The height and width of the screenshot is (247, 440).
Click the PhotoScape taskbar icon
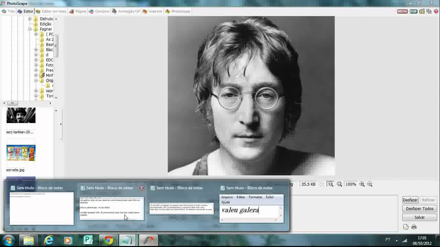[x=148, y=240]
